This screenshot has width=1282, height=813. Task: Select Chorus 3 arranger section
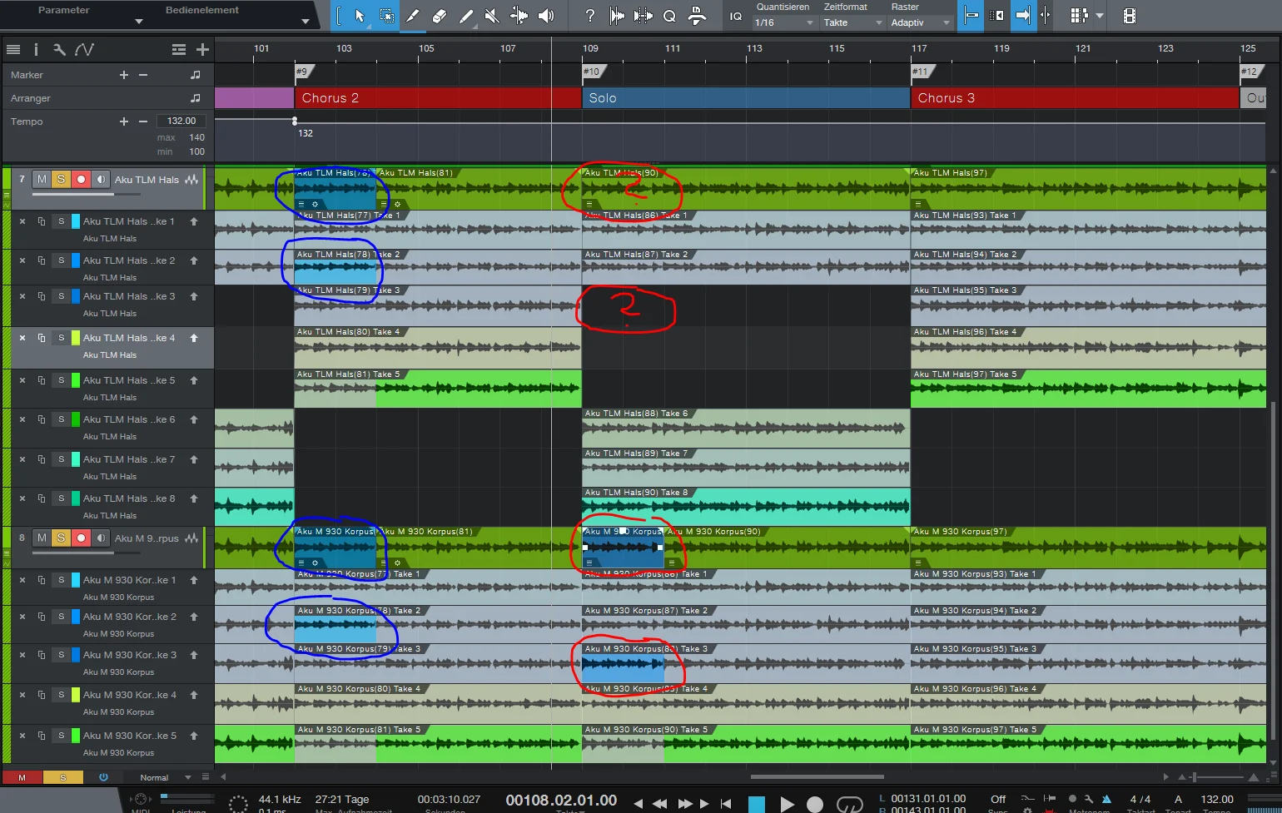1075,98
